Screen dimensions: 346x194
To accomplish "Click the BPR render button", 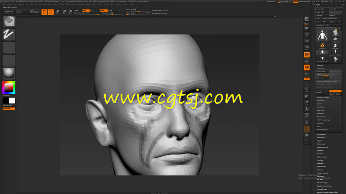I will tap(307, 19).
